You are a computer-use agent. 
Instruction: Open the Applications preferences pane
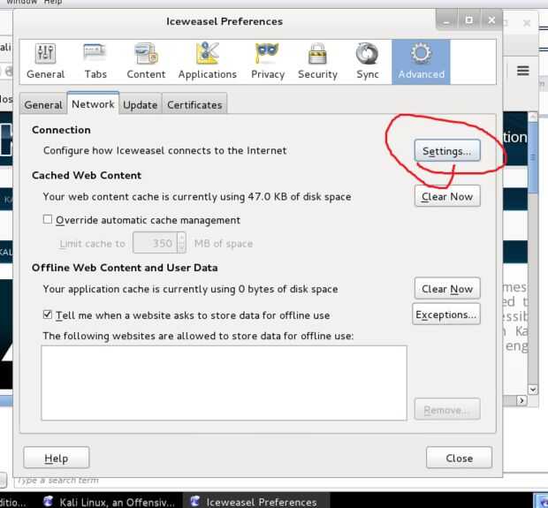pyautogui.click(x=207, y=62)
